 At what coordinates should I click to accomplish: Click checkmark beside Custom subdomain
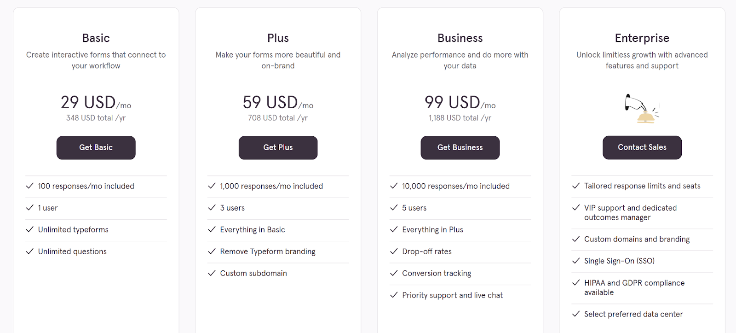click(212, 273)
